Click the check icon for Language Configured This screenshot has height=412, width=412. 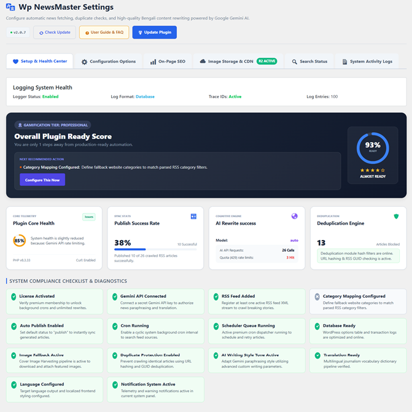(x=14, y=385)
